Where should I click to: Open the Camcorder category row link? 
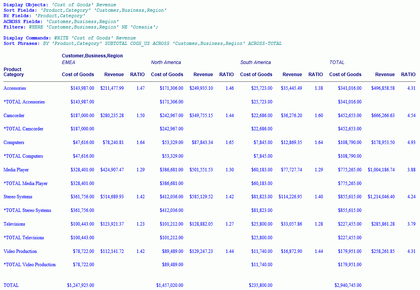click(x=14, y=116)
